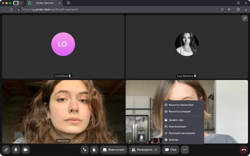Copy the meeting link with the chain icon
Image resolution: width=250 pixels, height=156 pixels.
coord(6,150)
